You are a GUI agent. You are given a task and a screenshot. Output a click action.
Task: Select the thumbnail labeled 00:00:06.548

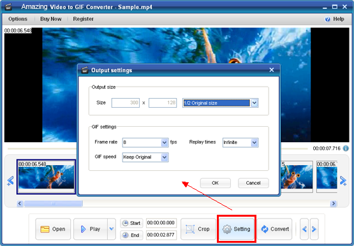[47, 177]
